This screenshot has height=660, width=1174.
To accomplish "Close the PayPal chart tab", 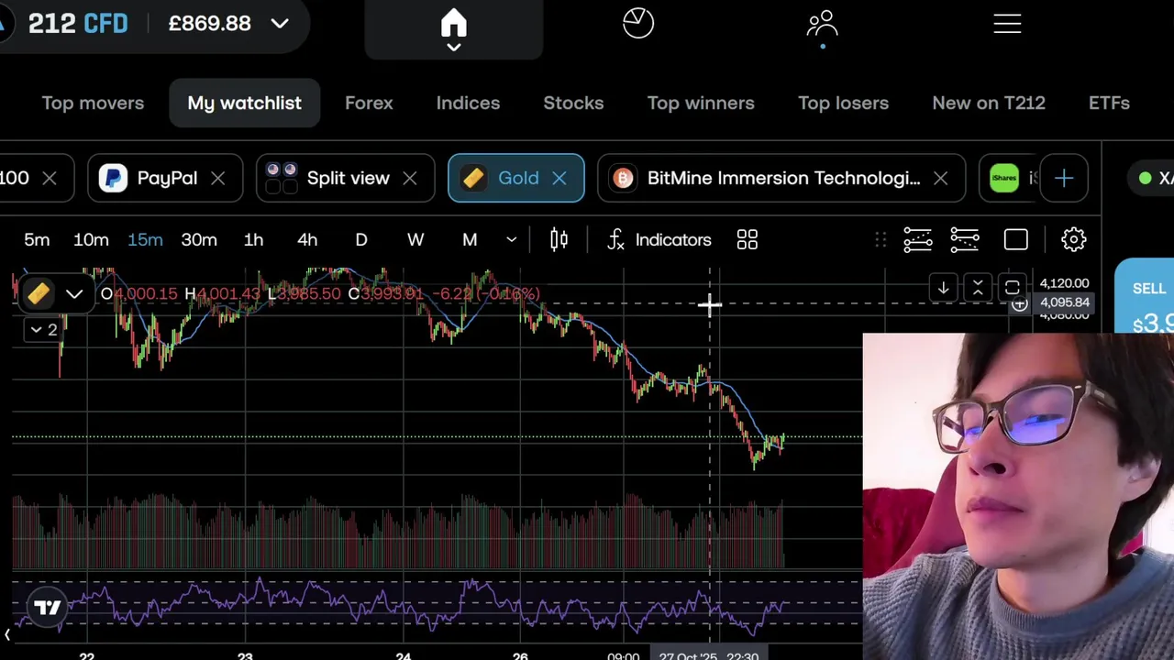I will click(217, 178).
